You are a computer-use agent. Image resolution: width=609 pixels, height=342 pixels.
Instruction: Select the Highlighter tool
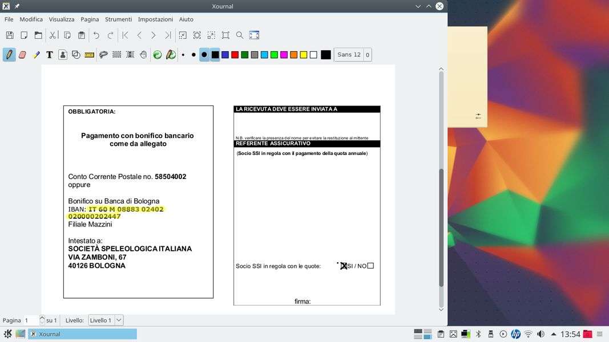coord(37,55)
